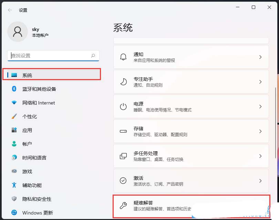Click the Power (电源) icon
The width and height of the screenshot is (279, 220).
123,107
